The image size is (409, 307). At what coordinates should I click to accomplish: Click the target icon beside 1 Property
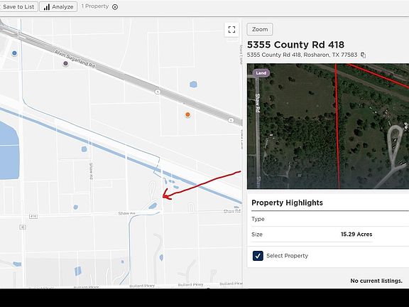pyautogui.click(x=115, y=7)
